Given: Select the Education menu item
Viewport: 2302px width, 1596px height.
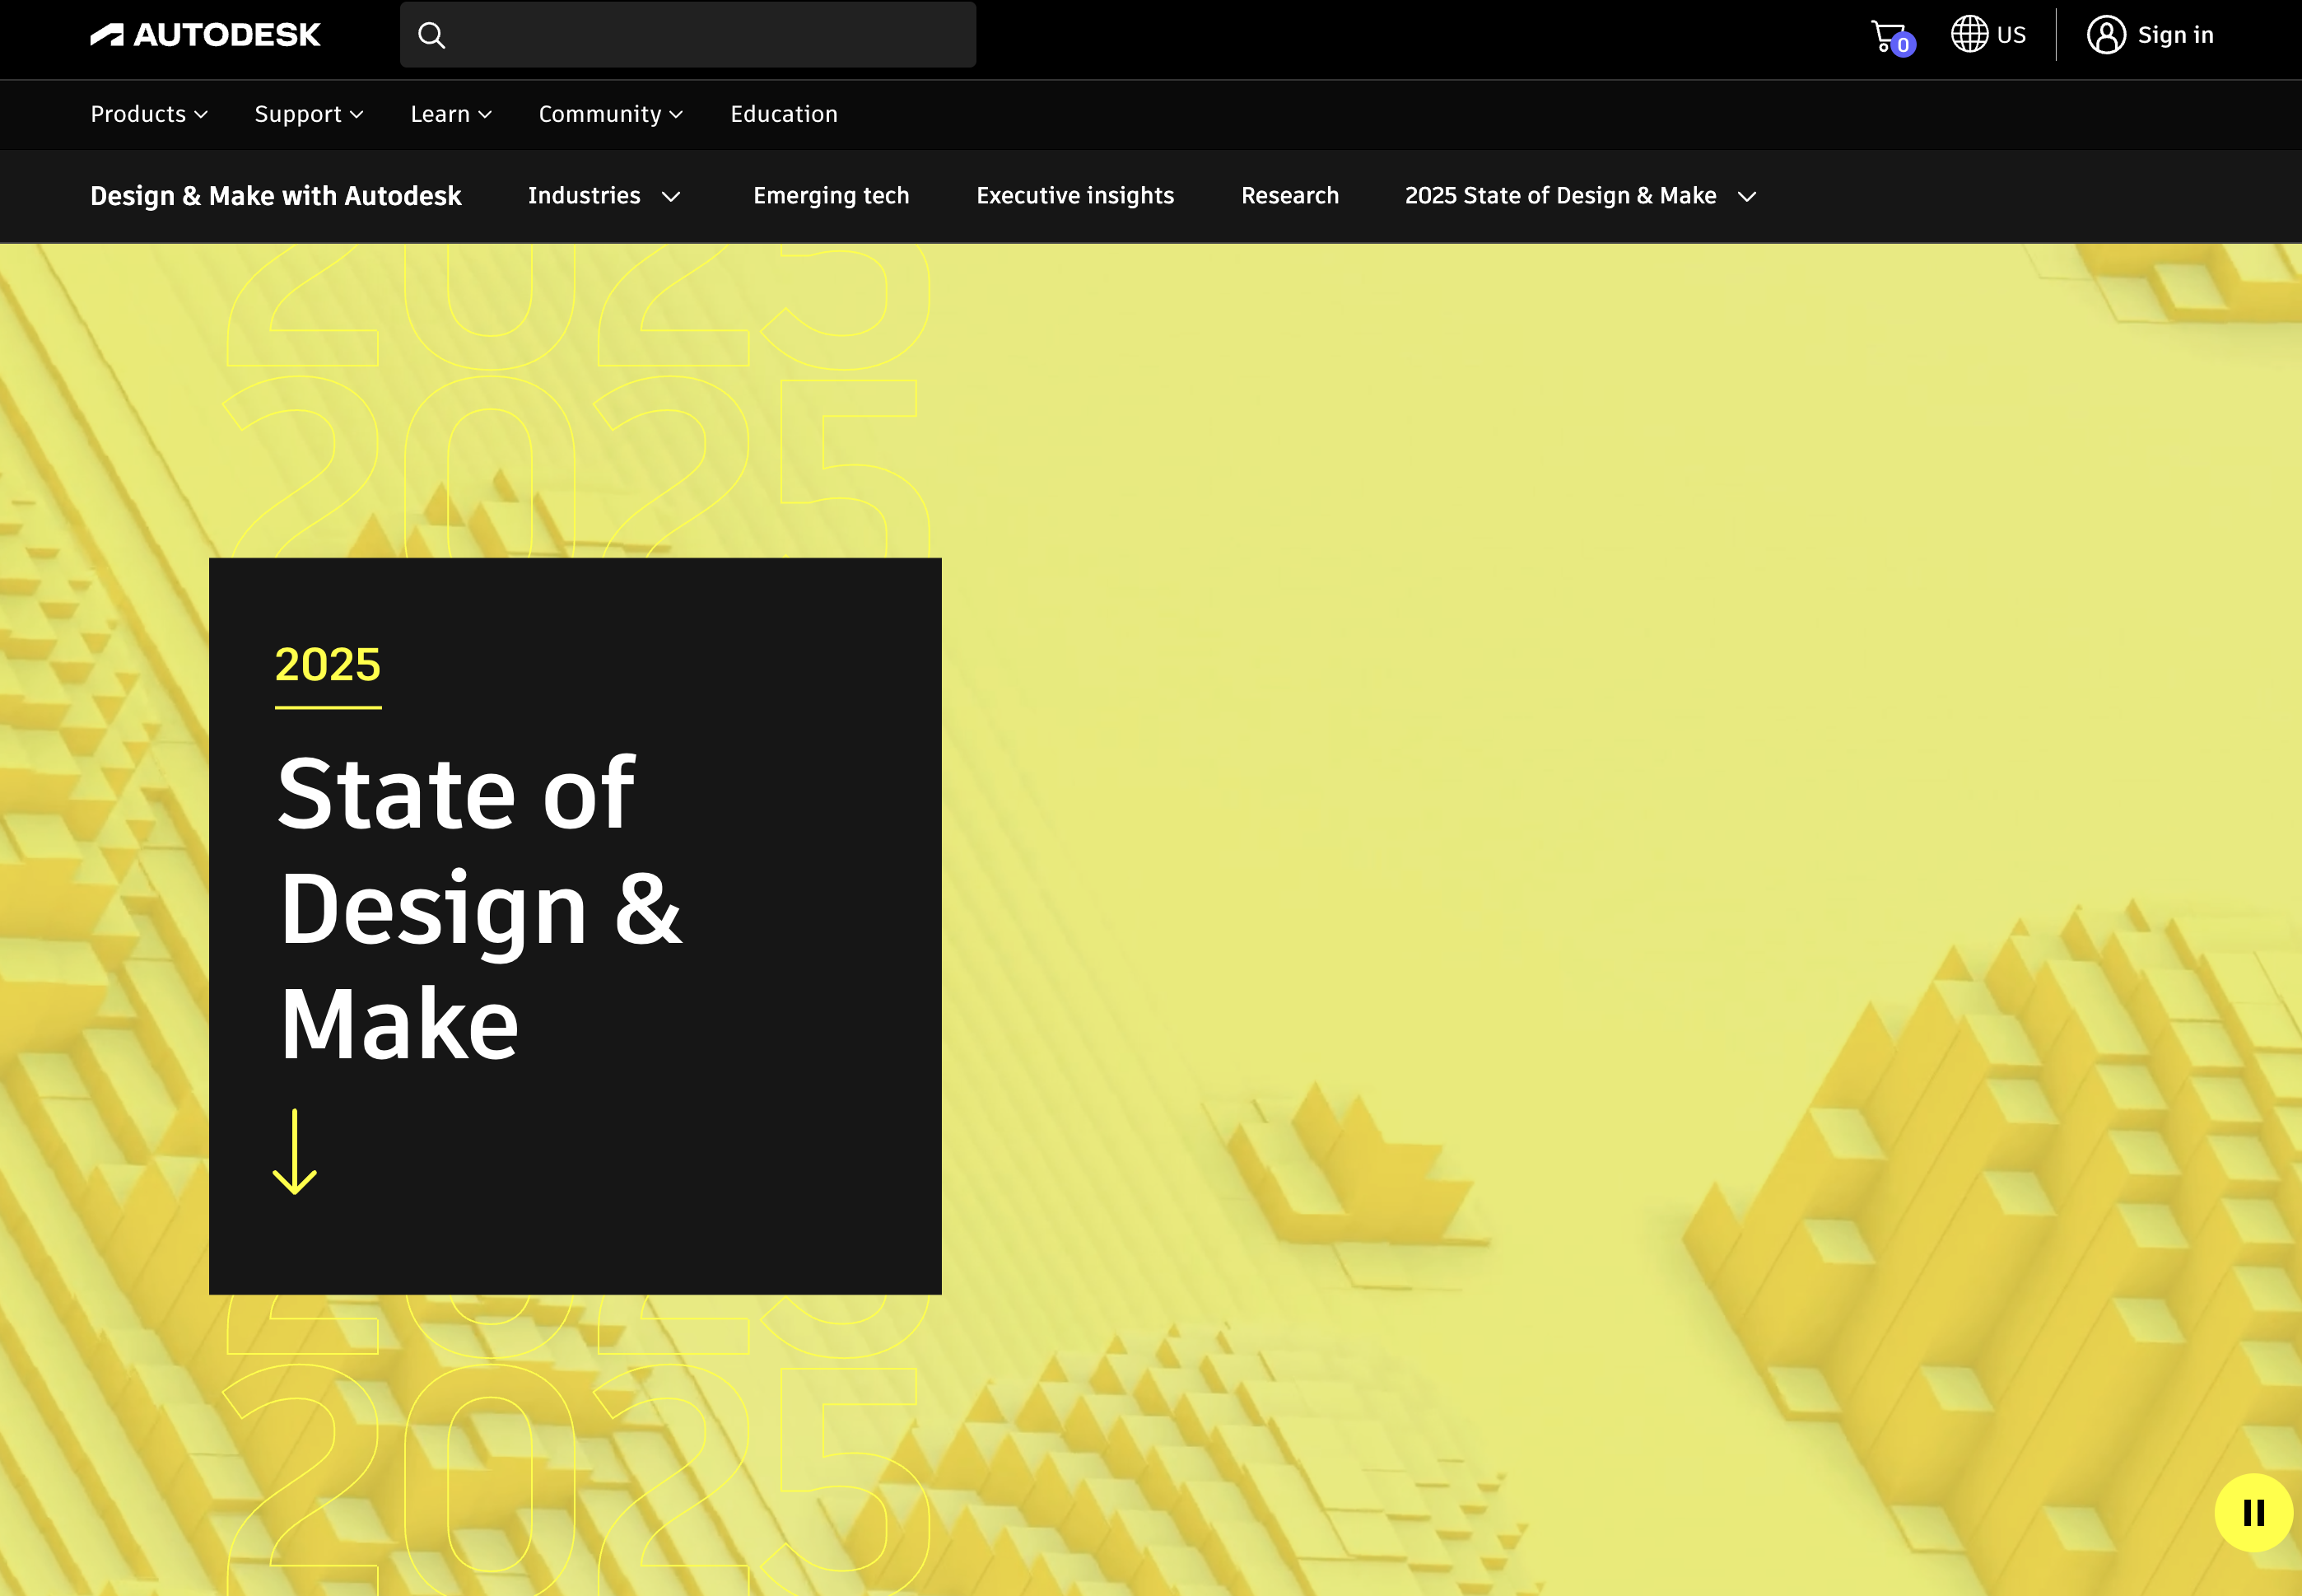Looking at the screenshot, I should (x=784, y=114).
